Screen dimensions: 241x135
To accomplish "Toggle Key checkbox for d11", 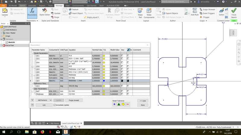I will pyautogui.click(x=122, y=56).
